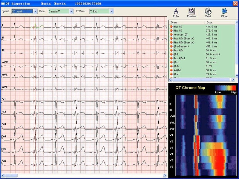
Task: Select the AdQTd row
Action: coord(202,70)
